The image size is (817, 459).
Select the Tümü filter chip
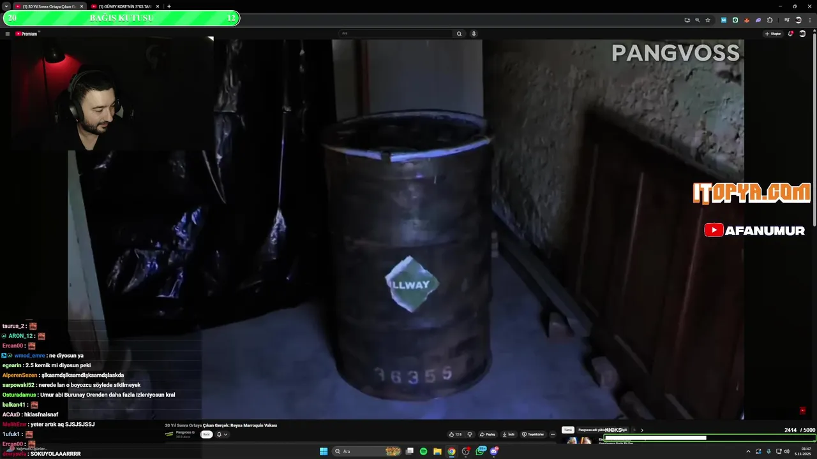(568, 430)
